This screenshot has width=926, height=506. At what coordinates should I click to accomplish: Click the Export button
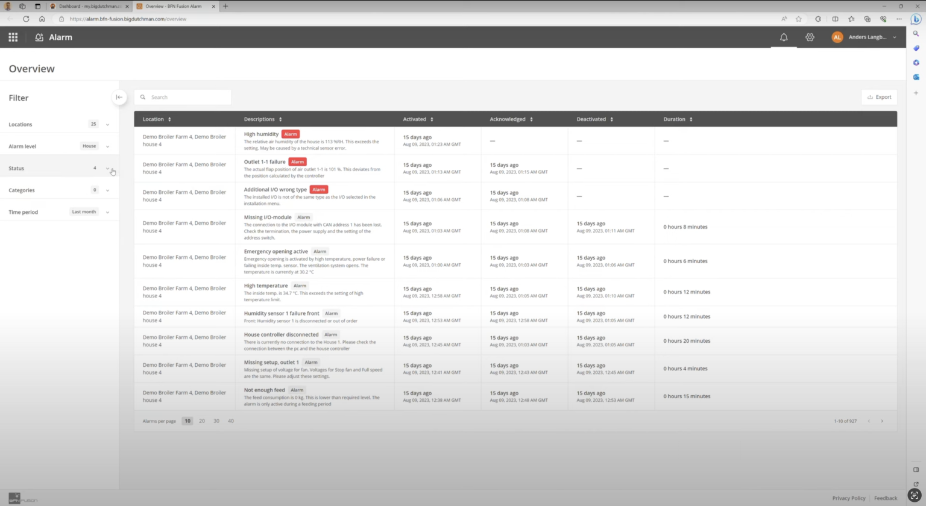click(879, 97)
